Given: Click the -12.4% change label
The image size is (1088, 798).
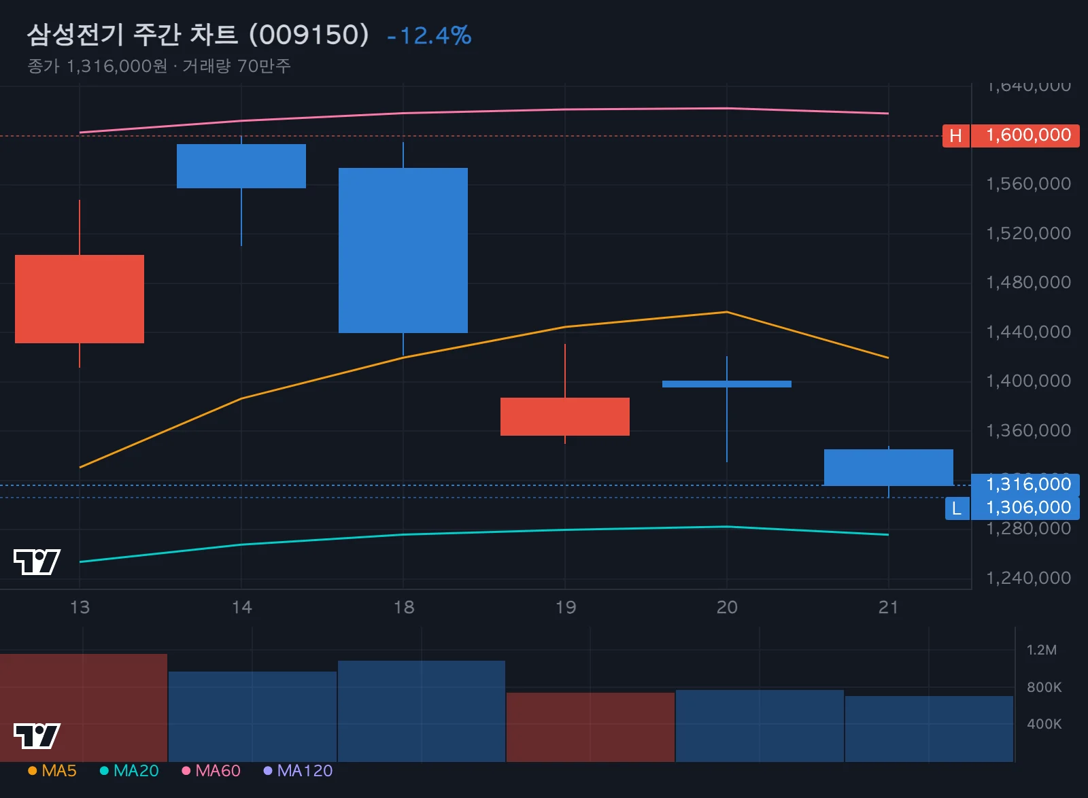Looking at the screenshot, I should click(x=429, y=35).
